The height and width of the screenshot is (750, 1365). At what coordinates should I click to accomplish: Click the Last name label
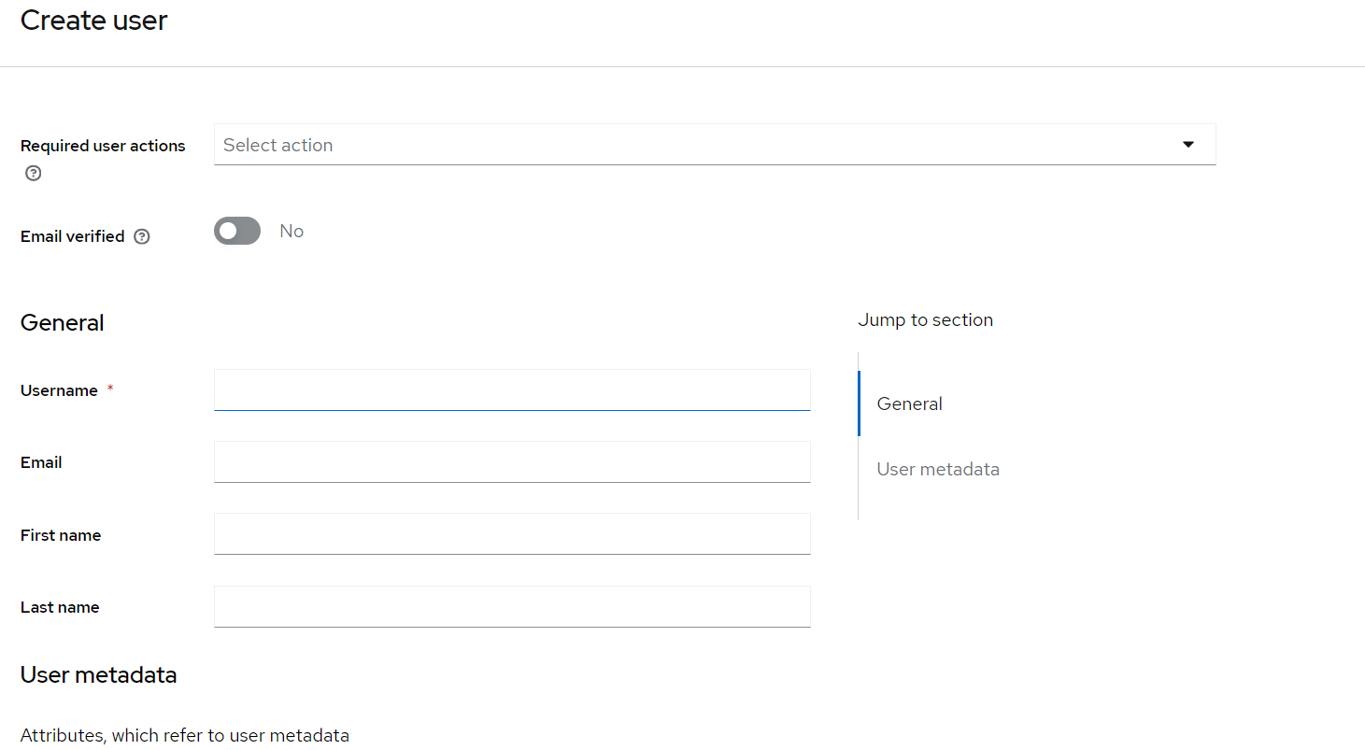click(60, 607)
